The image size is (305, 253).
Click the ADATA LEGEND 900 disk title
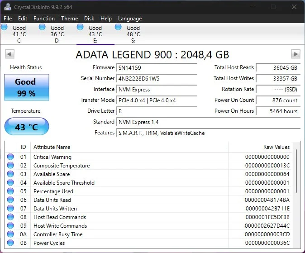pos(152,55)
